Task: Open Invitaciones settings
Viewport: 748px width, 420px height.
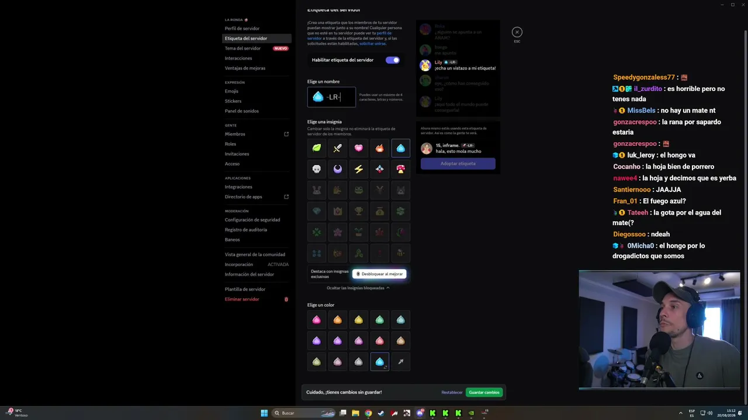Action: pos(257,154)
